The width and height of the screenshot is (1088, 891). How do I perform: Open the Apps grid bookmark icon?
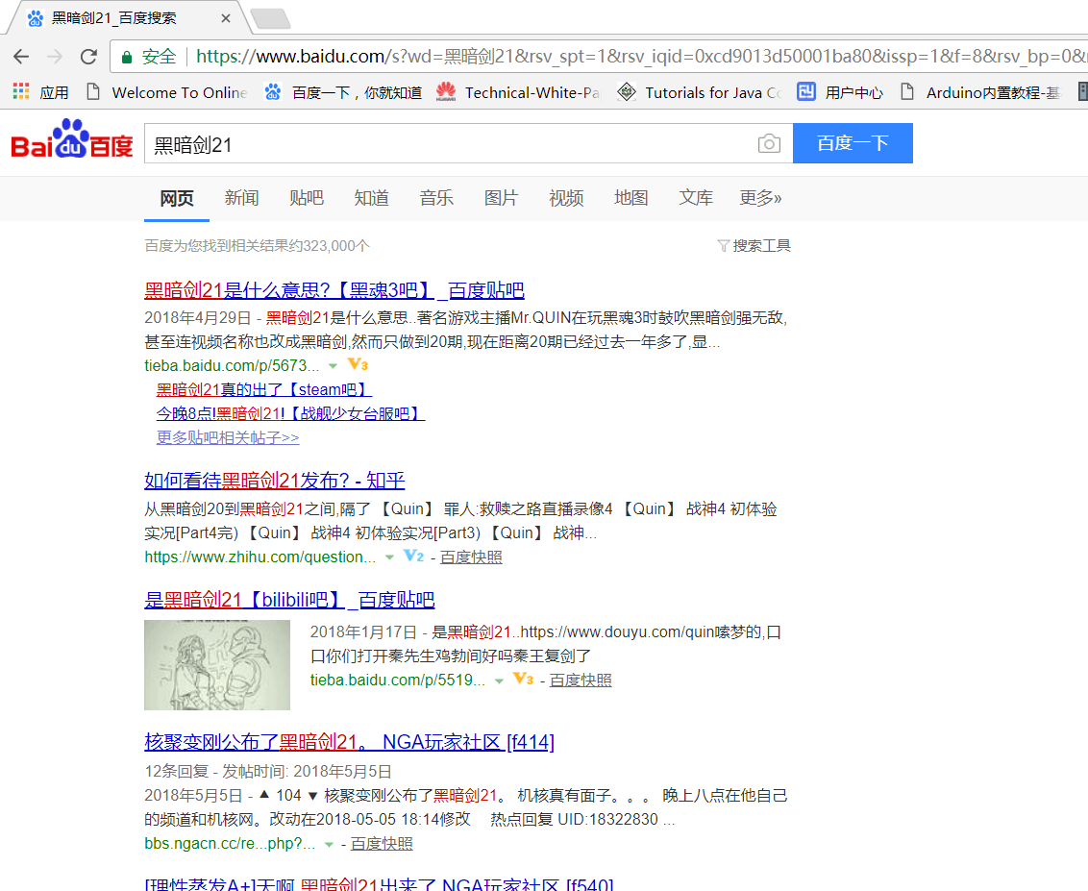(21, 91)
